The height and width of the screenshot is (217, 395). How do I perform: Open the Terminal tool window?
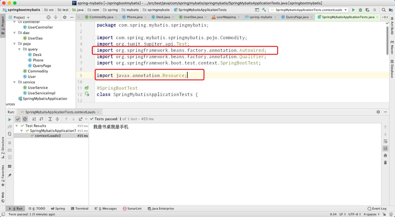(80, 208)
